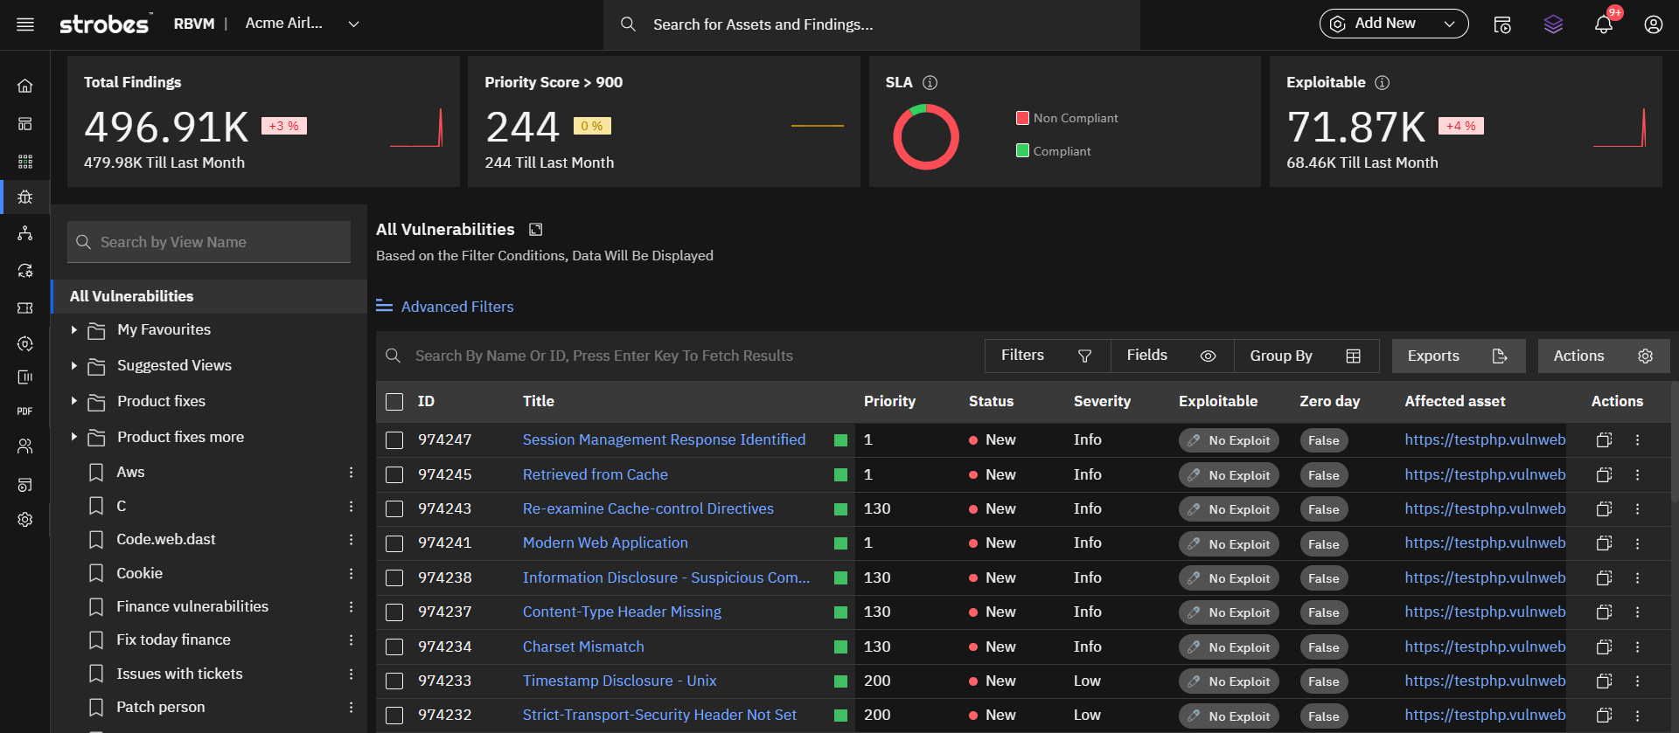Open affected asset link for 974243
Screen dimensions: 1679x733
[x=1485, y=509]
